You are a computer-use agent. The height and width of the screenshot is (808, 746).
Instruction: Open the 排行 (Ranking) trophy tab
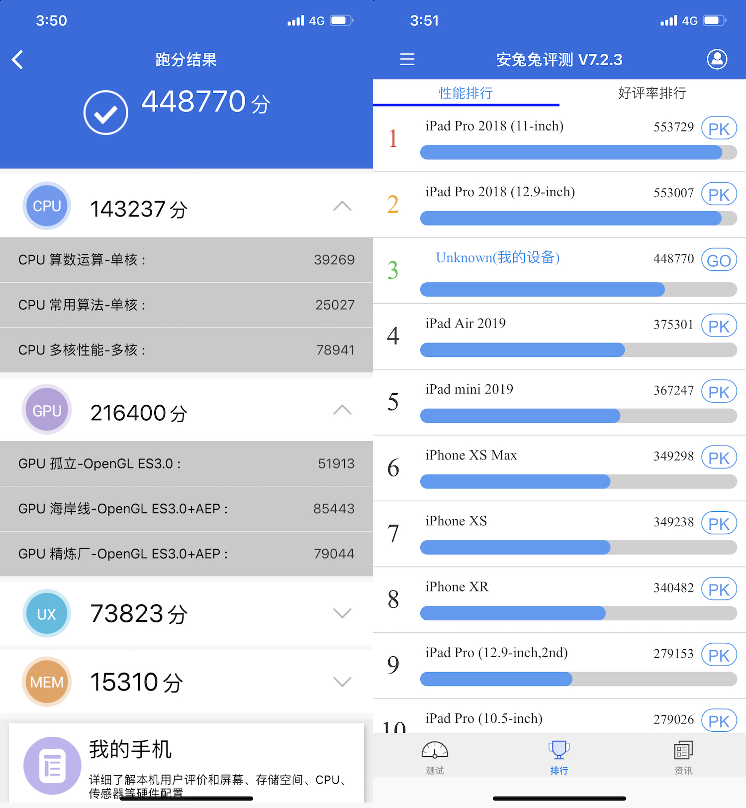pyautogui.click(x=559, y=758)
